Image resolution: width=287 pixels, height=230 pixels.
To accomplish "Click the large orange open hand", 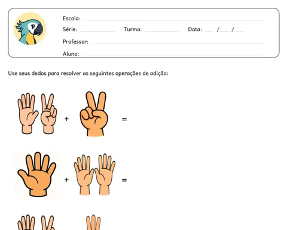I will pos(37,174).
